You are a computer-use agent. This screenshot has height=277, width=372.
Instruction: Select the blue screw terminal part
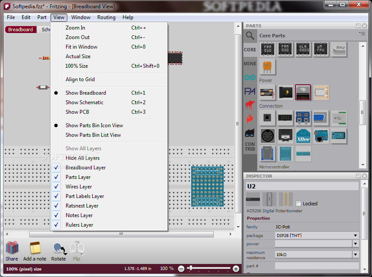point(303,118)
